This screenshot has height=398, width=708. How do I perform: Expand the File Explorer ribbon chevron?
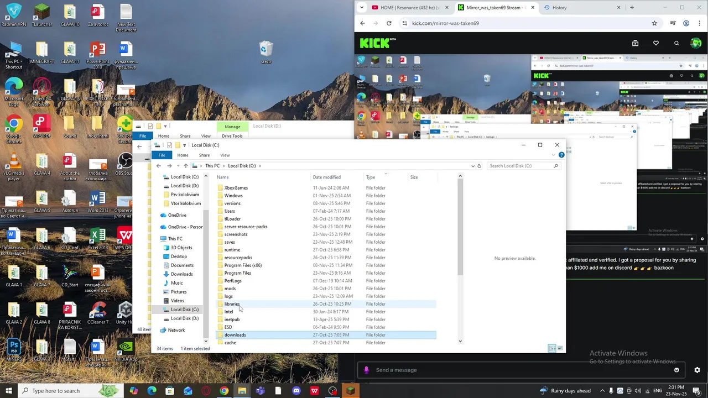[x=554, y=155]
